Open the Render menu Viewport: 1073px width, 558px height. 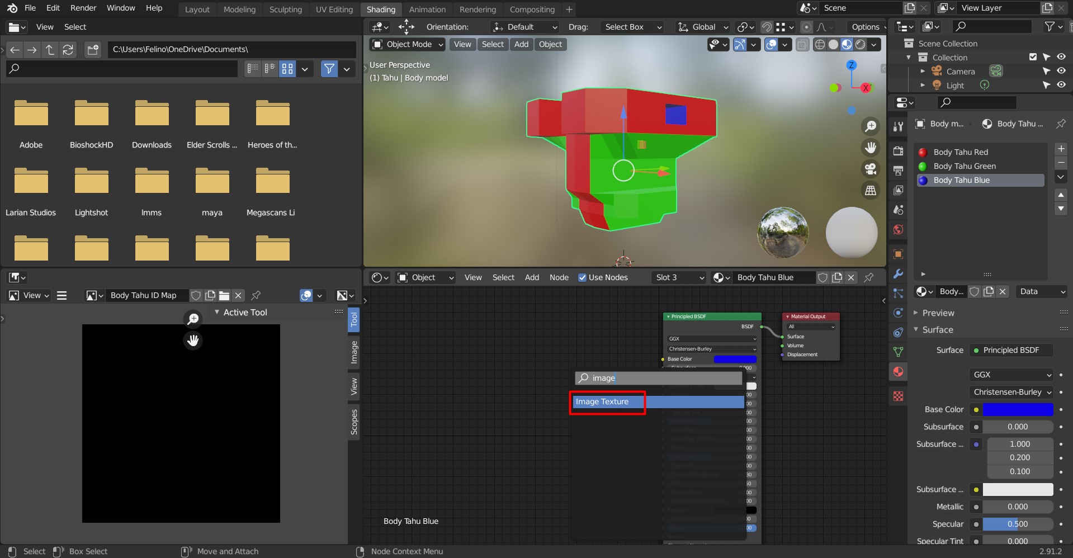coord(83,8)
